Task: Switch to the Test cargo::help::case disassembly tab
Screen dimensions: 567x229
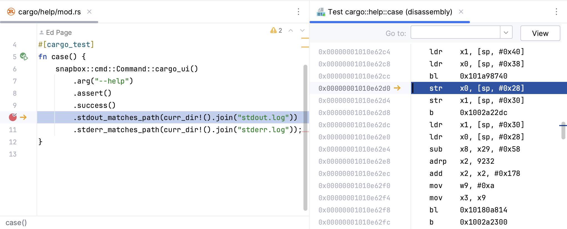Action: [390, 12]
